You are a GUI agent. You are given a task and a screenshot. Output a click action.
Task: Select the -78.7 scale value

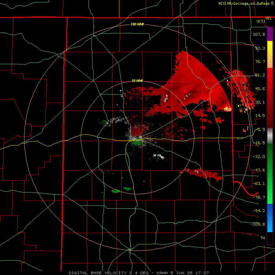(x=259, y=197)
